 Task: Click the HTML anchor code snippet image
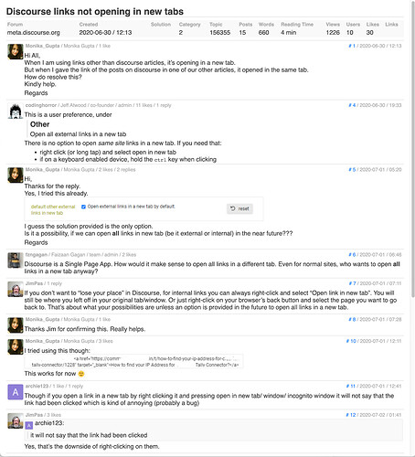[x=134, y=362]
